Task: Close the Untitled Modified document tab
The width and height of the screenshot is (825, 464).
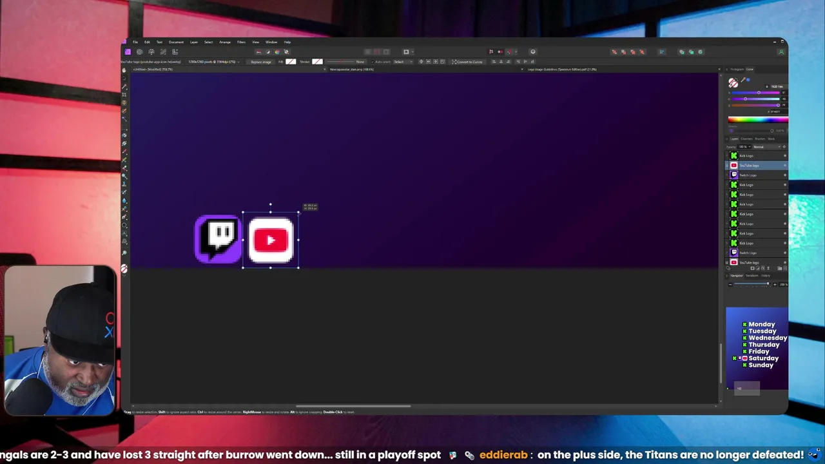Action: tap(325, 69)
